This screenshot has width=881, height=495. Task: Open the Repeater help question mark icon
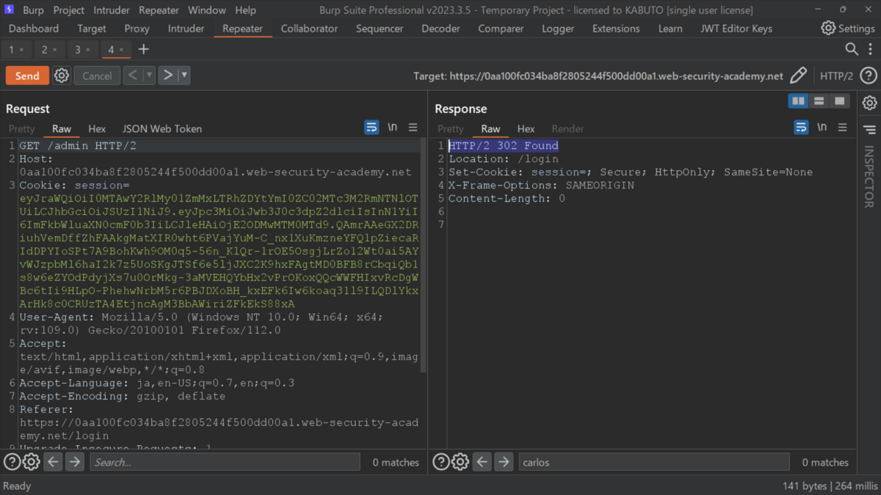pyautogui.click(x=869, y=76)
